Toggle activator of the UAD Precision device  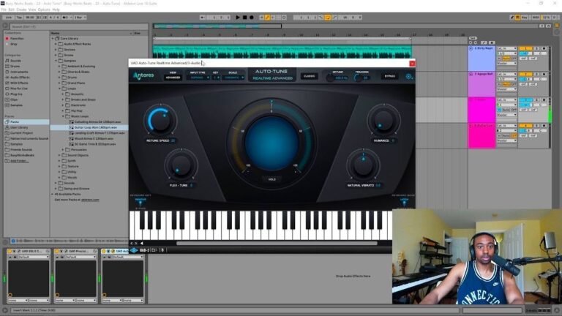coord(57,251)
